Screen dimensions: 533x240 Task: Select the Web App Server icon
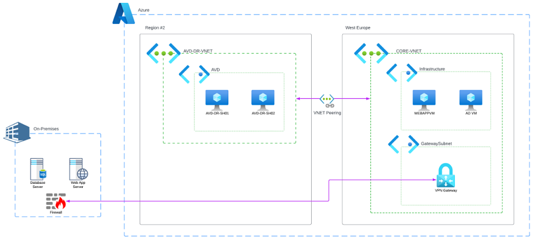point(78,169)
